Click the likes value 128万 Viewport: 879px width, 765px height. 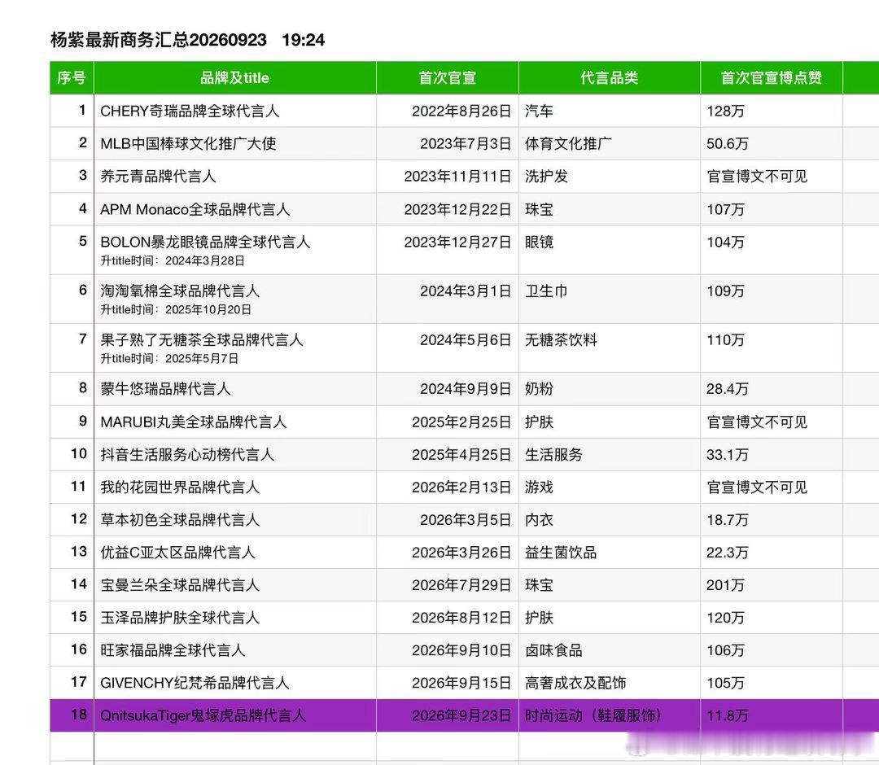pyautogui.click(x=725, y=111)
